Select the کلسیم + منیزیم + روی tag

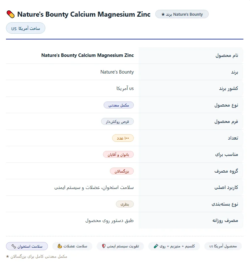[174, 246]
